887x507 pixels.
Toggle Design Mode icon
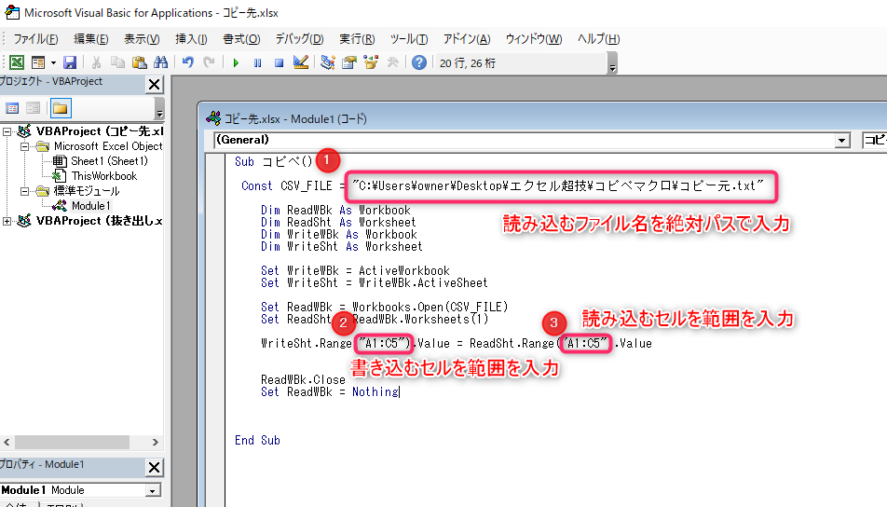click(301, 62)
